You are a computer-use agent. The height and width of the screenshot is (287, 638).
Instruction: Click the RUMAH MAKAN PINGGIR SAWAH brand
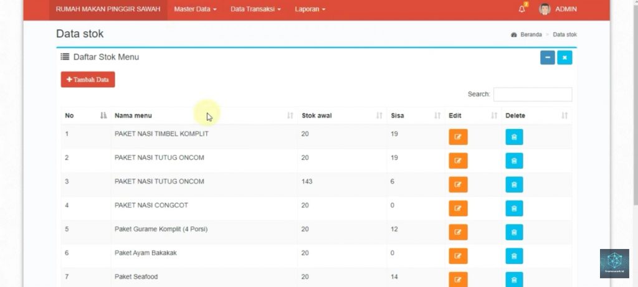(108, 9)
